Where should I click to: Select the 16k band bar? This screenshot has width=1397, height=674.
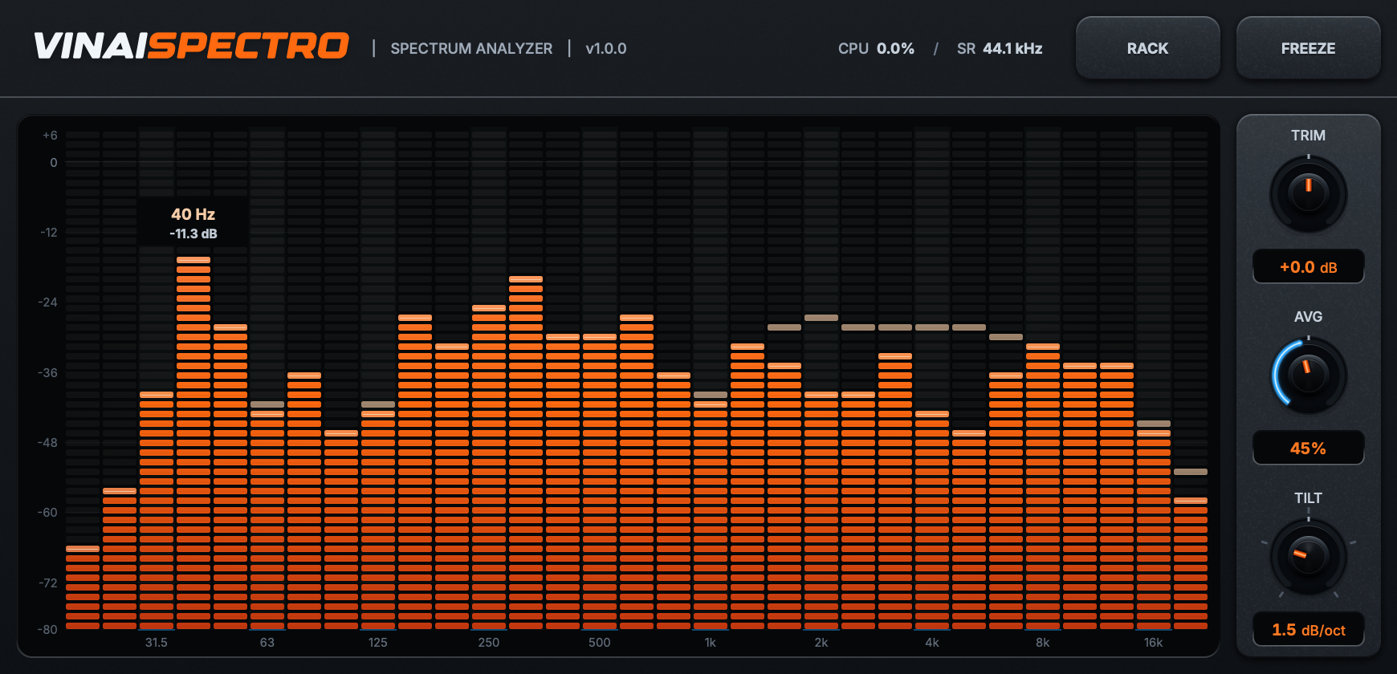tap(1154, 530)
